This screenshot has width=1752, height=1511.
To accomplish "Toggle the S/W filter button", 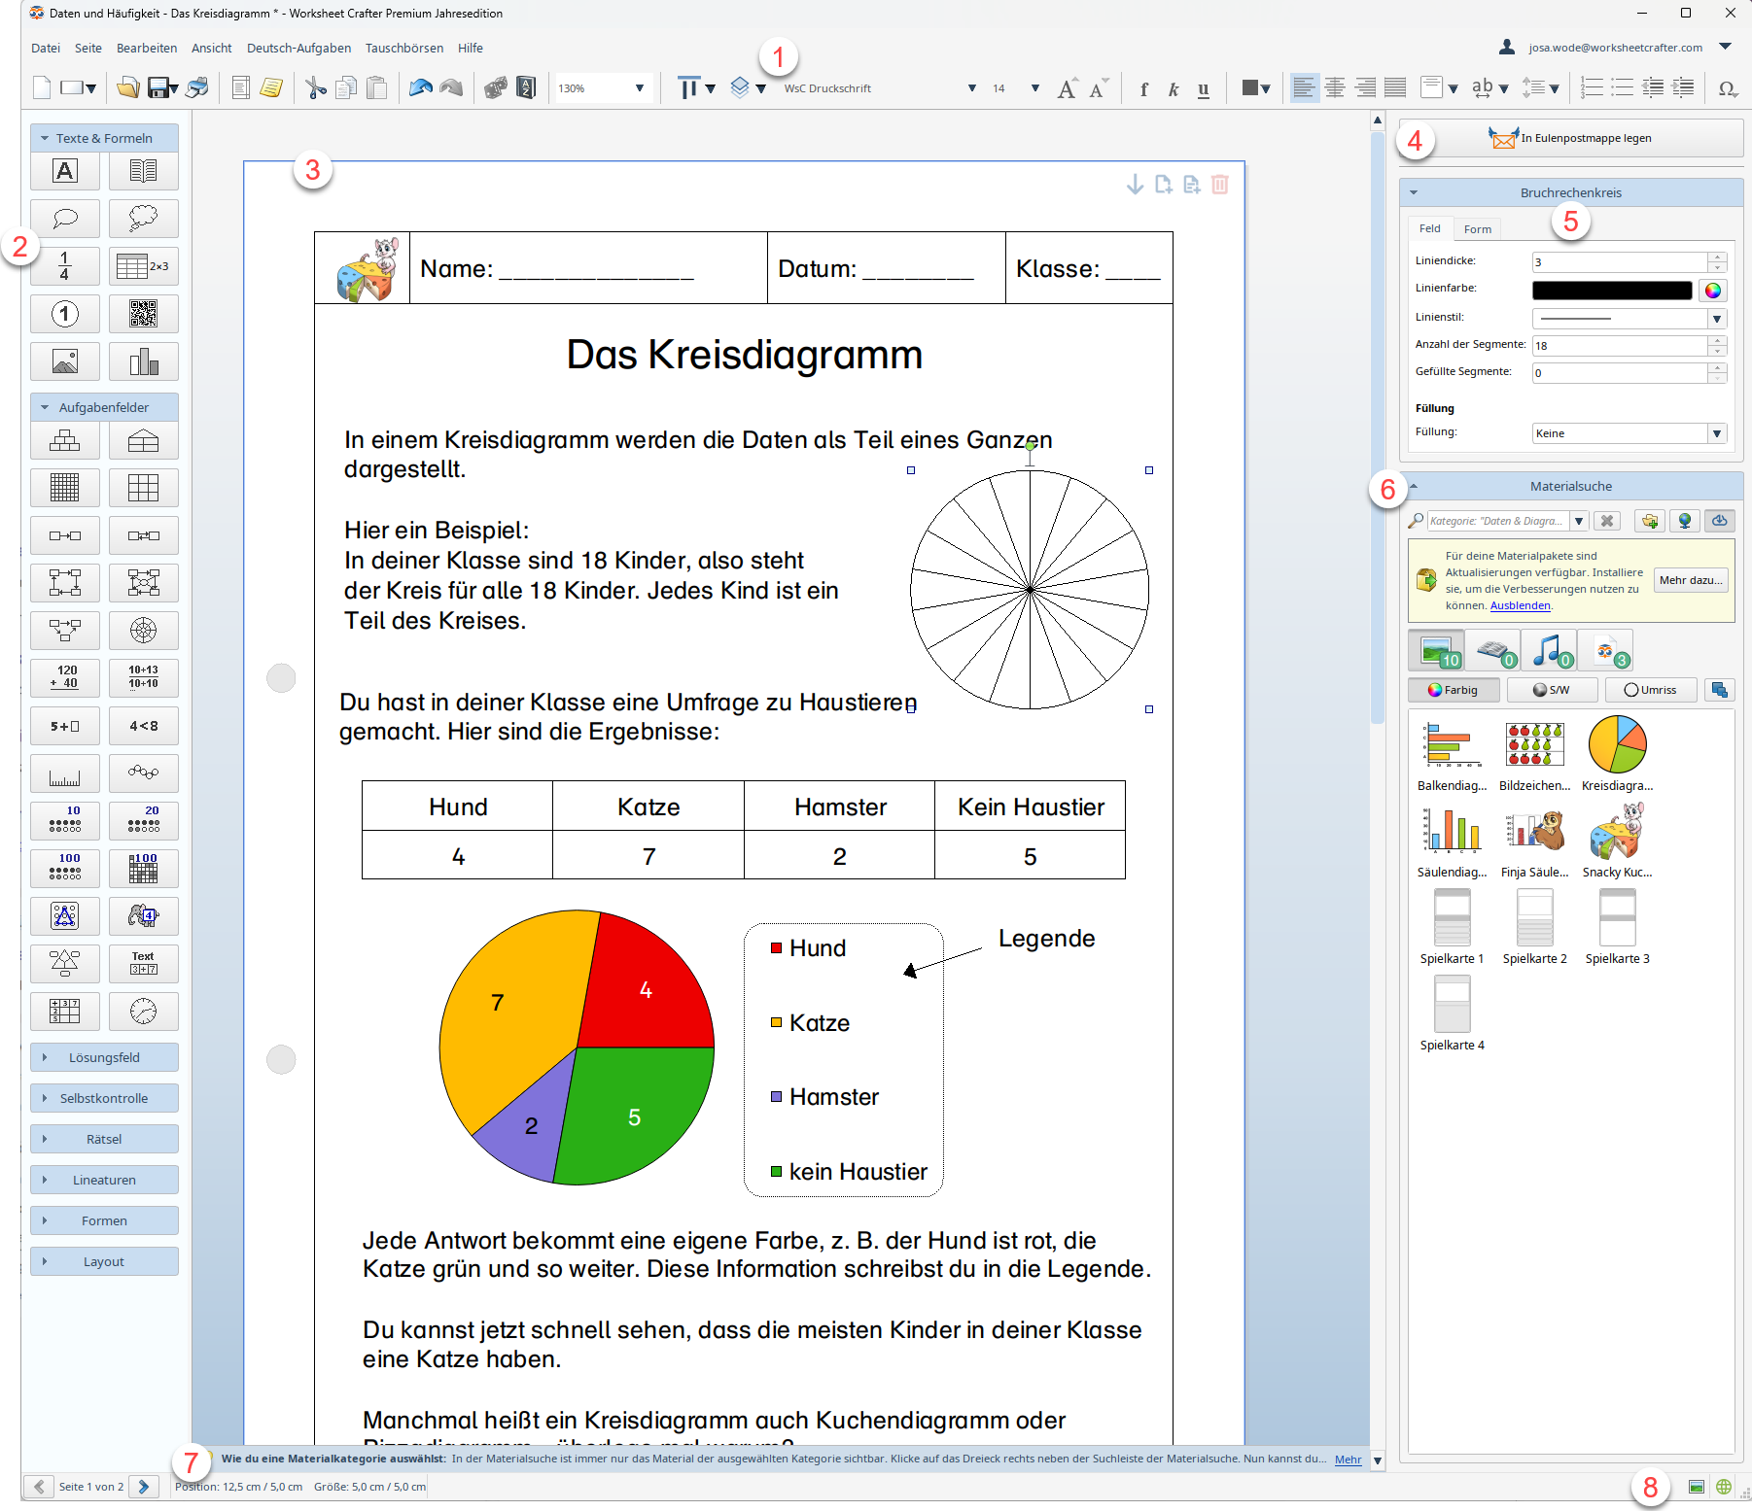I will (x=1551, y=690).
